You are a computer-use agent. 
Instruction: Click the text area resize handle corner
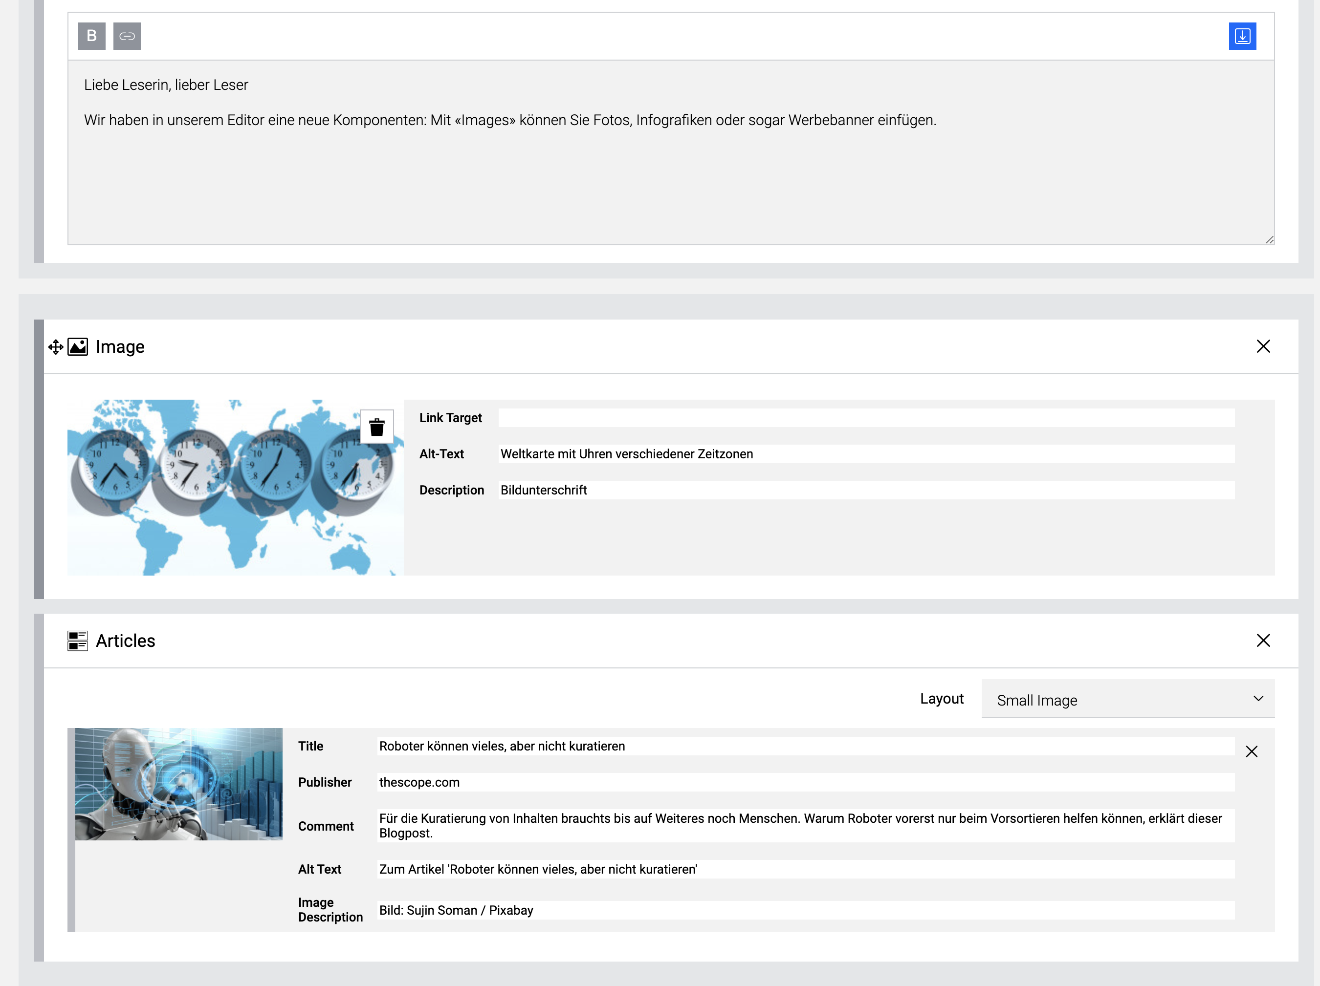(x=1269, y=239)
